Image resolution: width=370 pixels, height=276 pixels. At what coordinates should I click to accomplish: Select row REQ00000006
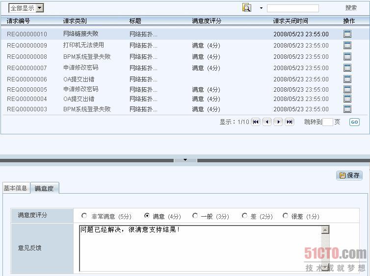[x=185, y=79]
